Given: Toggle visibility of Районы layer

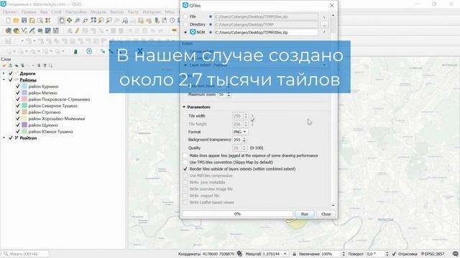Looking at the screenshot, I should coord(11,80).
